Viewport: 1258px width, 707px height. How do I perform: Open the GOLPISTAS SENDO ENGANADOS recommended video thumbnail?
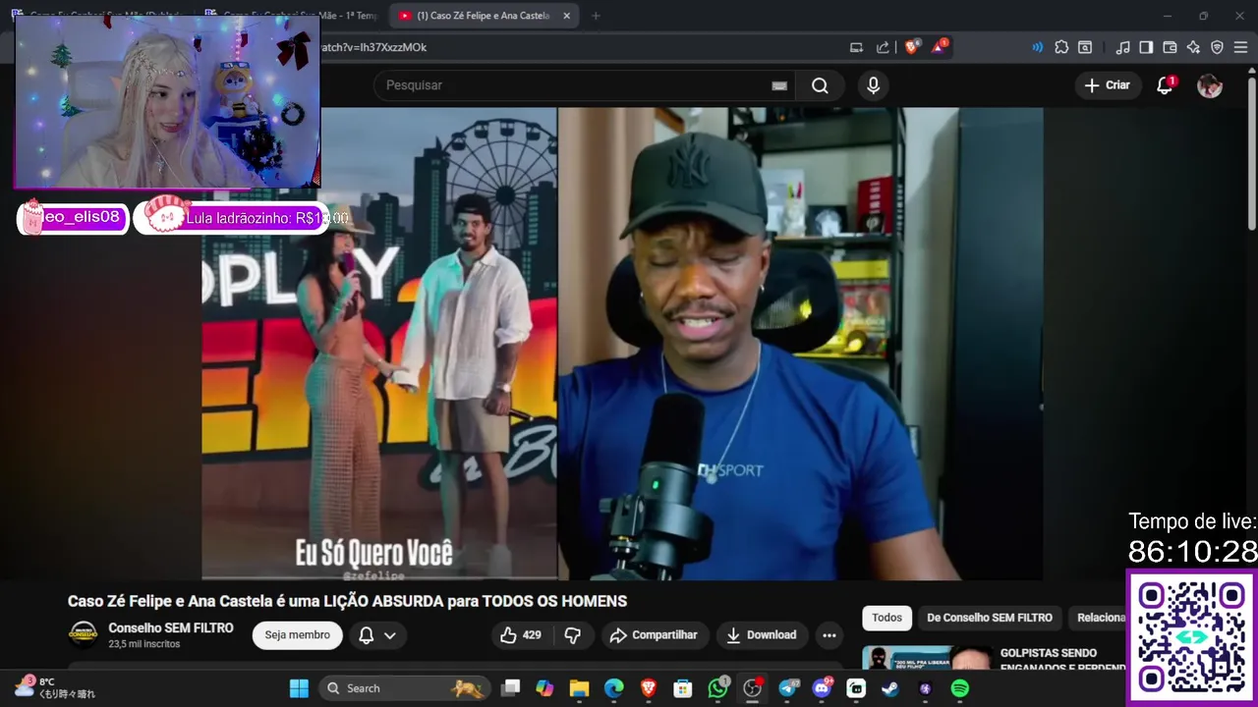(927, 659)
